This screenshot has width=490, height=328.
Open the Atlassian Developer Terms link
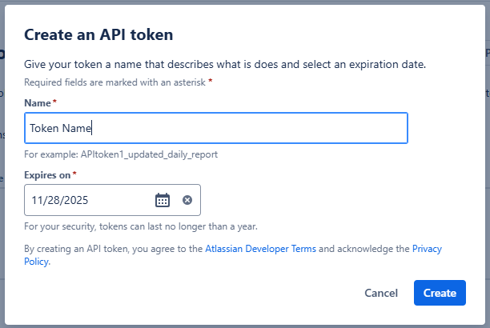[x=260, y=249]
